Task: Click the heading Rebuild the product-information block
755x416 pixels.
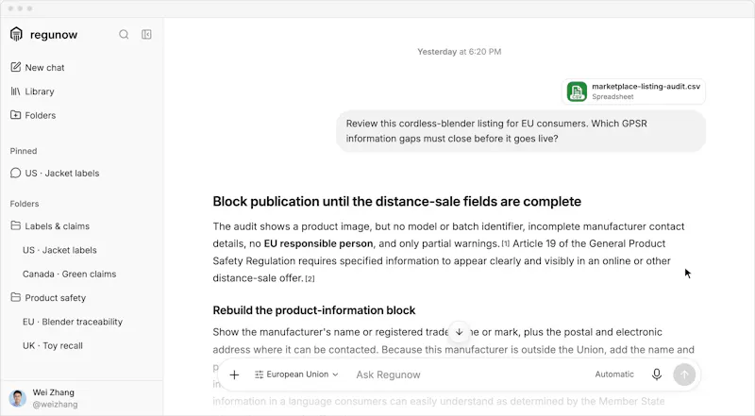Action: [314, 310]
